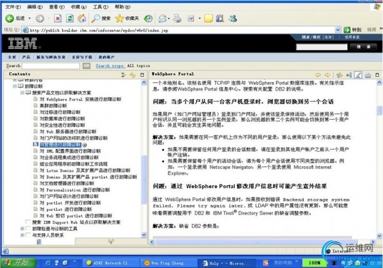Open the Edit button dropdown arrow
The image size is (383, 268).
click(200, 18)
